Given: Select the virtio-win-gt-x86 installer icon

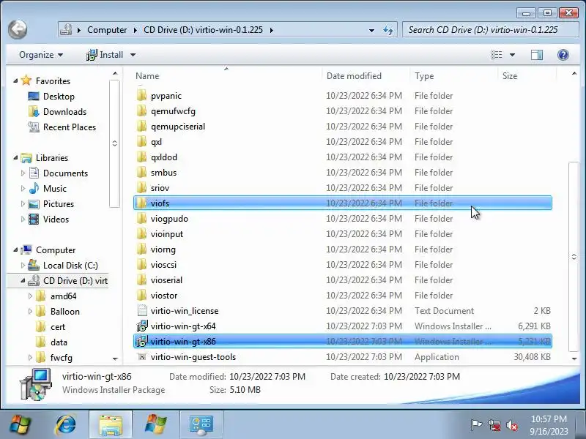Looking at the screenshot, I should (142, 341).
